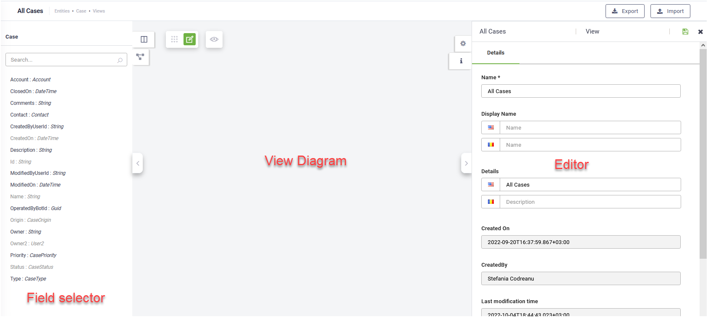
Task: Select the Description : String field
Action: point(31,150)
